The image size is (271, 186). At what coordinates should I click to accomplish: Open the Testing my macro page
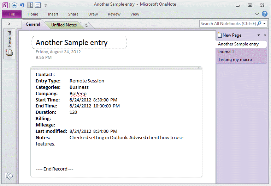pyautogui.click(x=241, y=60)
